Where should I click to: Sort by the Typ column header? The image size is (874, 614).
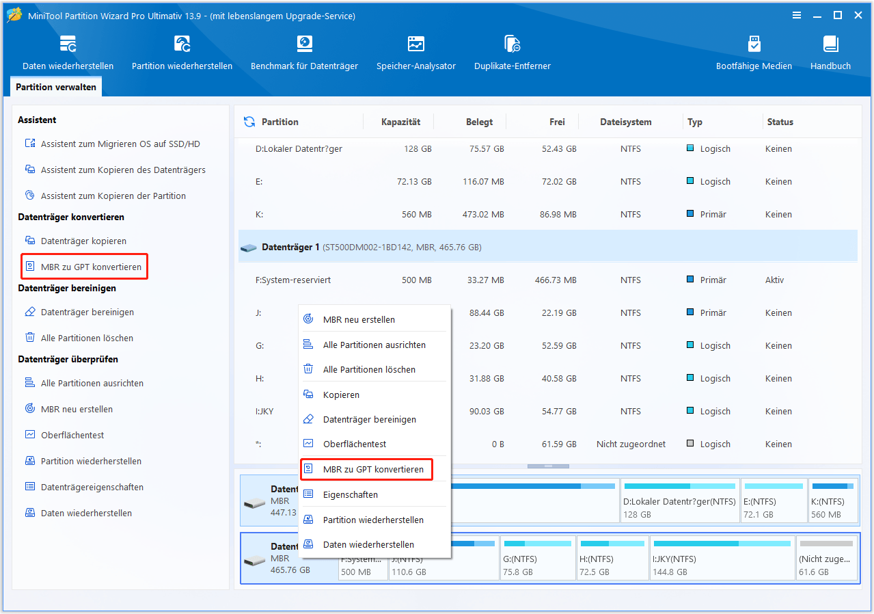[x=695, y=122]
